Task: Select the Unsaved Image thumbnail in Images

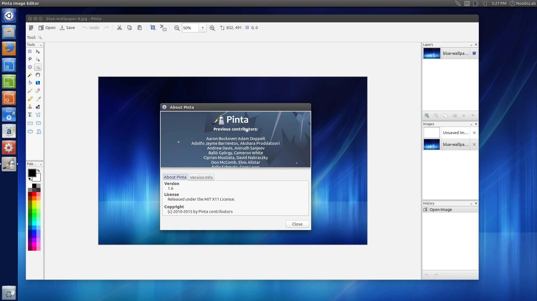Action: pyautogui.click(x=432, y=133)
